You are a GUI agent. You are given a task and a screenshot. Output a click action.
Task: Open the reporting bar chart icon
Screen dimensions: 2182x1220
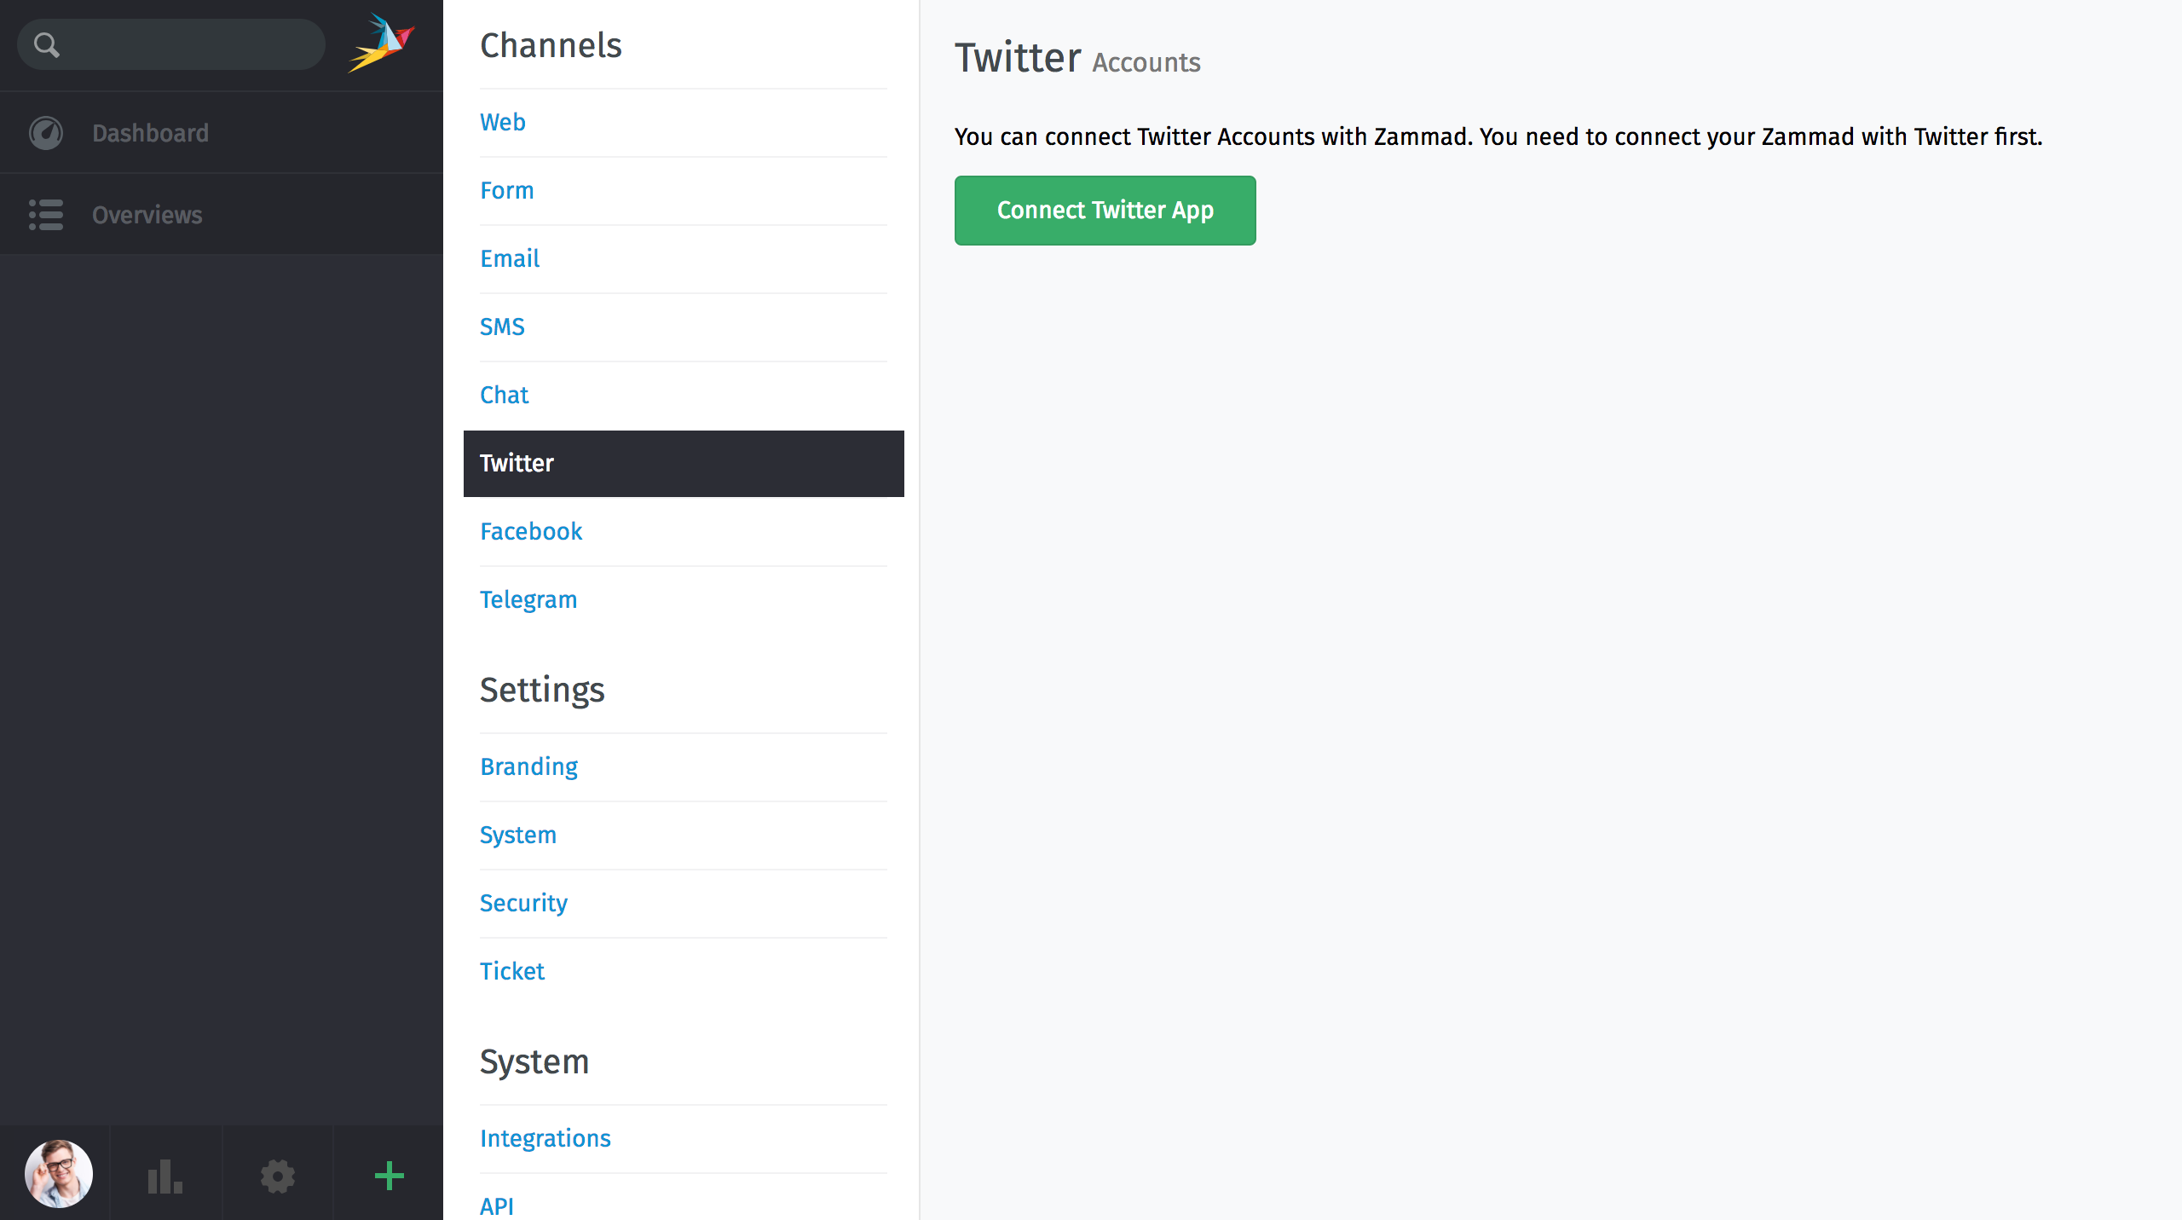click(x=165, y=1176)
